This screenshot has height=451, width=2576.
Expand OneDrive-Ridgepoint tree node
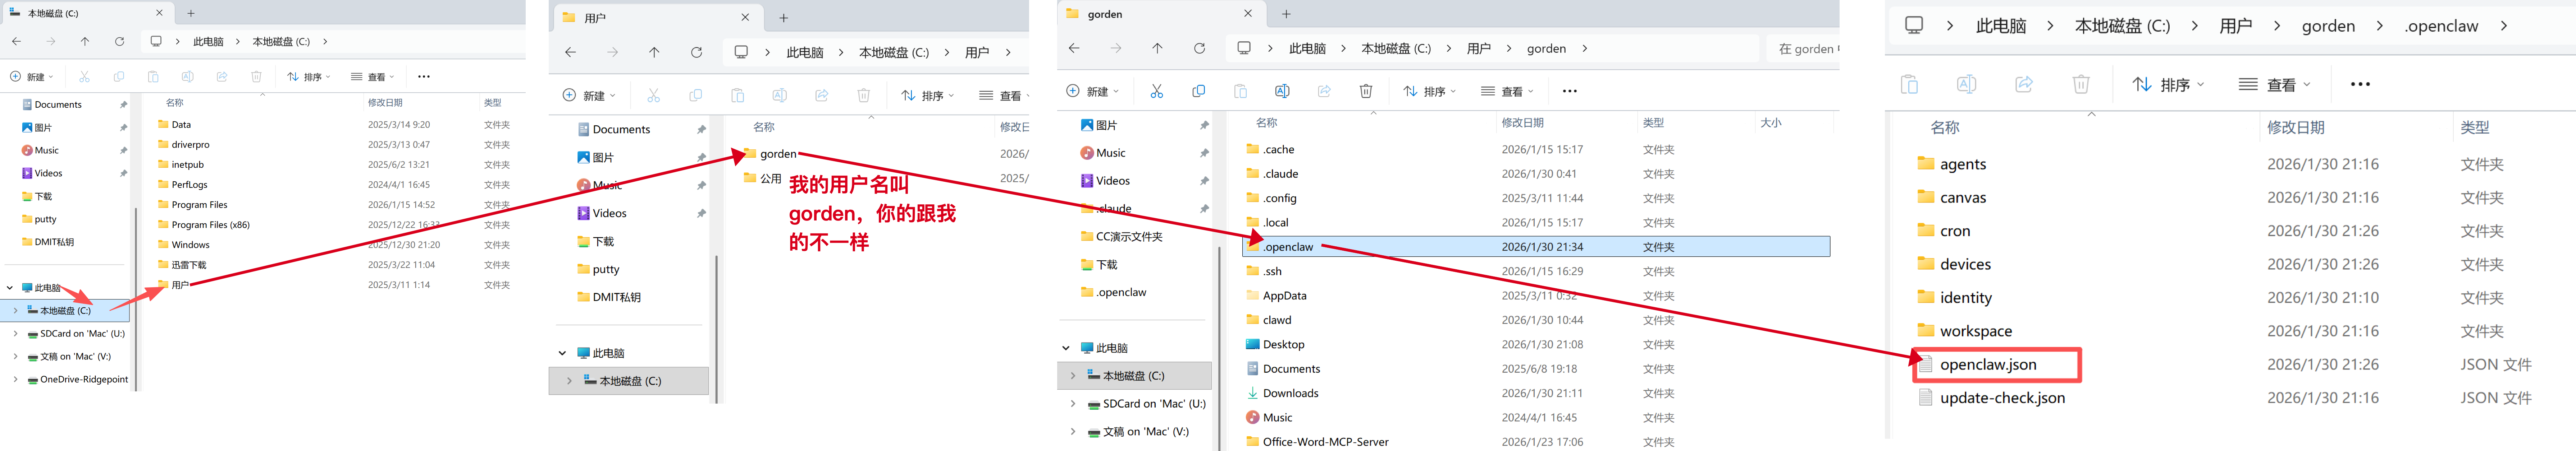[x=15, y=379]
